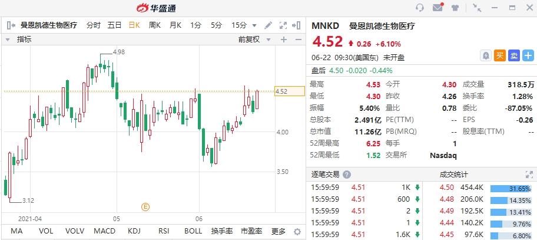This screenshot has height=240, width=537.
Task: Click the 52周最高 value 6.25
Action: point(374,143)
